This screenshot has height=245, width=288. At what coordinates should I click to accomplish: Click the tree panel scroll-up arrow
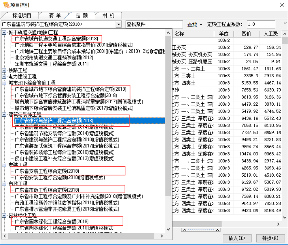[168, 33]
